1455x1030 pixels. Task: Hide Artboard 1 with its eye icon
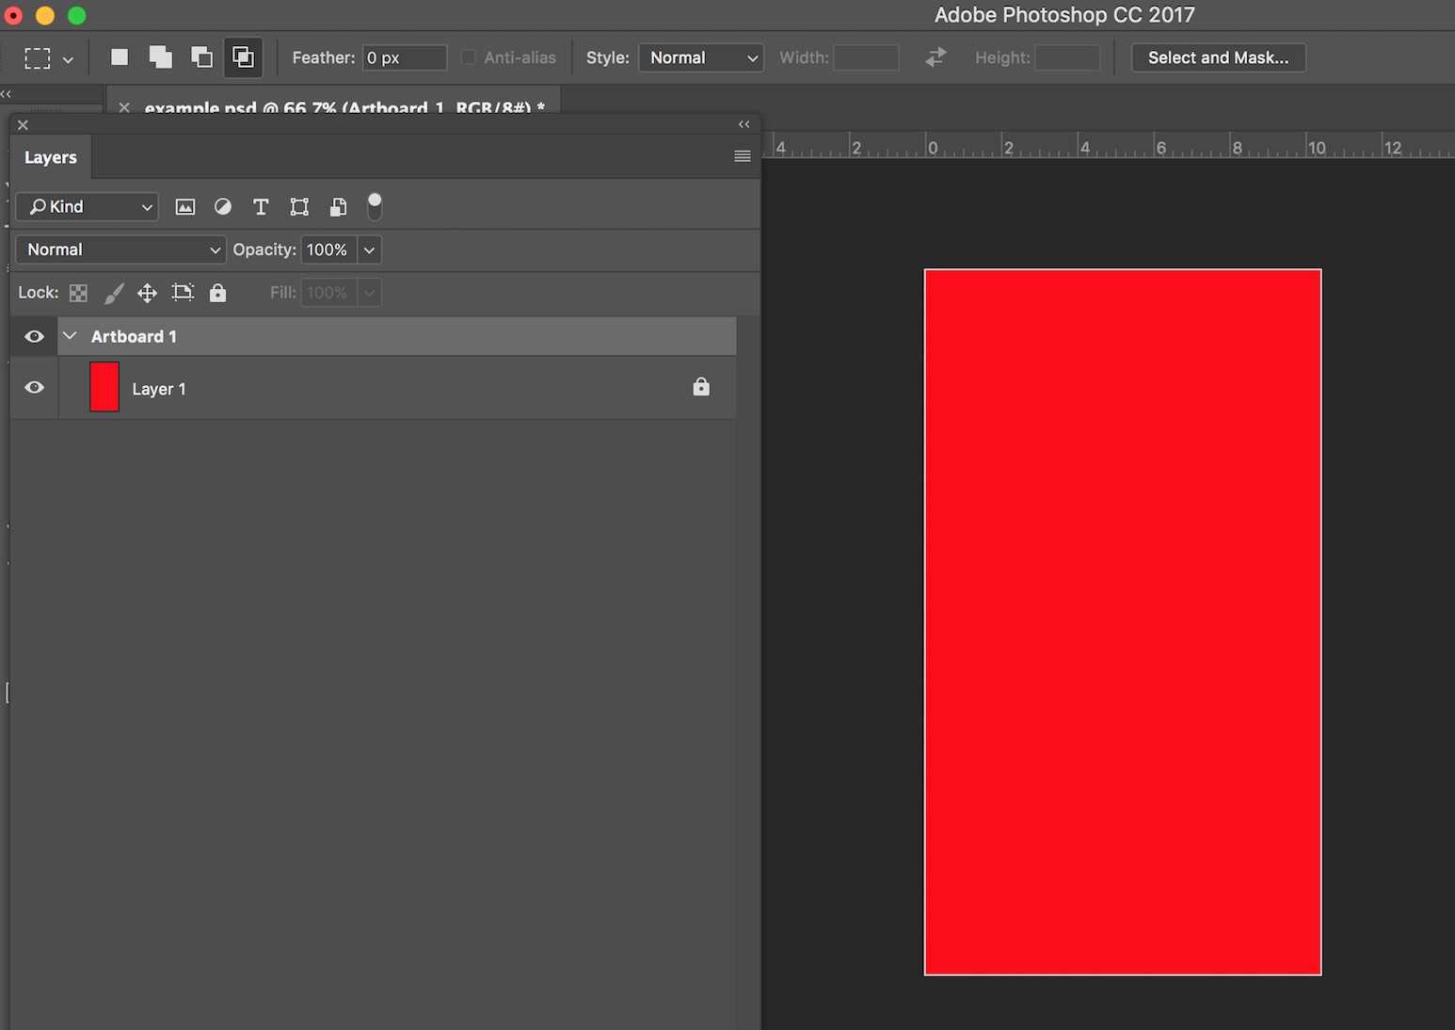(34, 336)
